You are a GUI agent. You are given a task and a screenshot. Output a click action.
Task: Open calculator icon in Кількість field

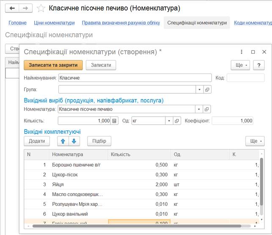tap(114, 121)
